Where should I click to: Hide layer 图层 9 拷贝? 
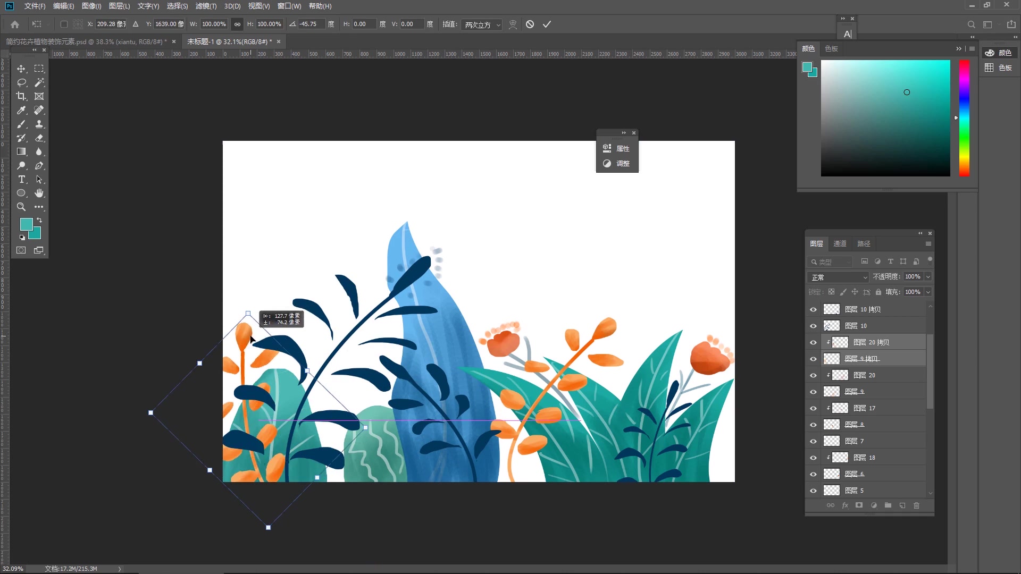(813, 359)
